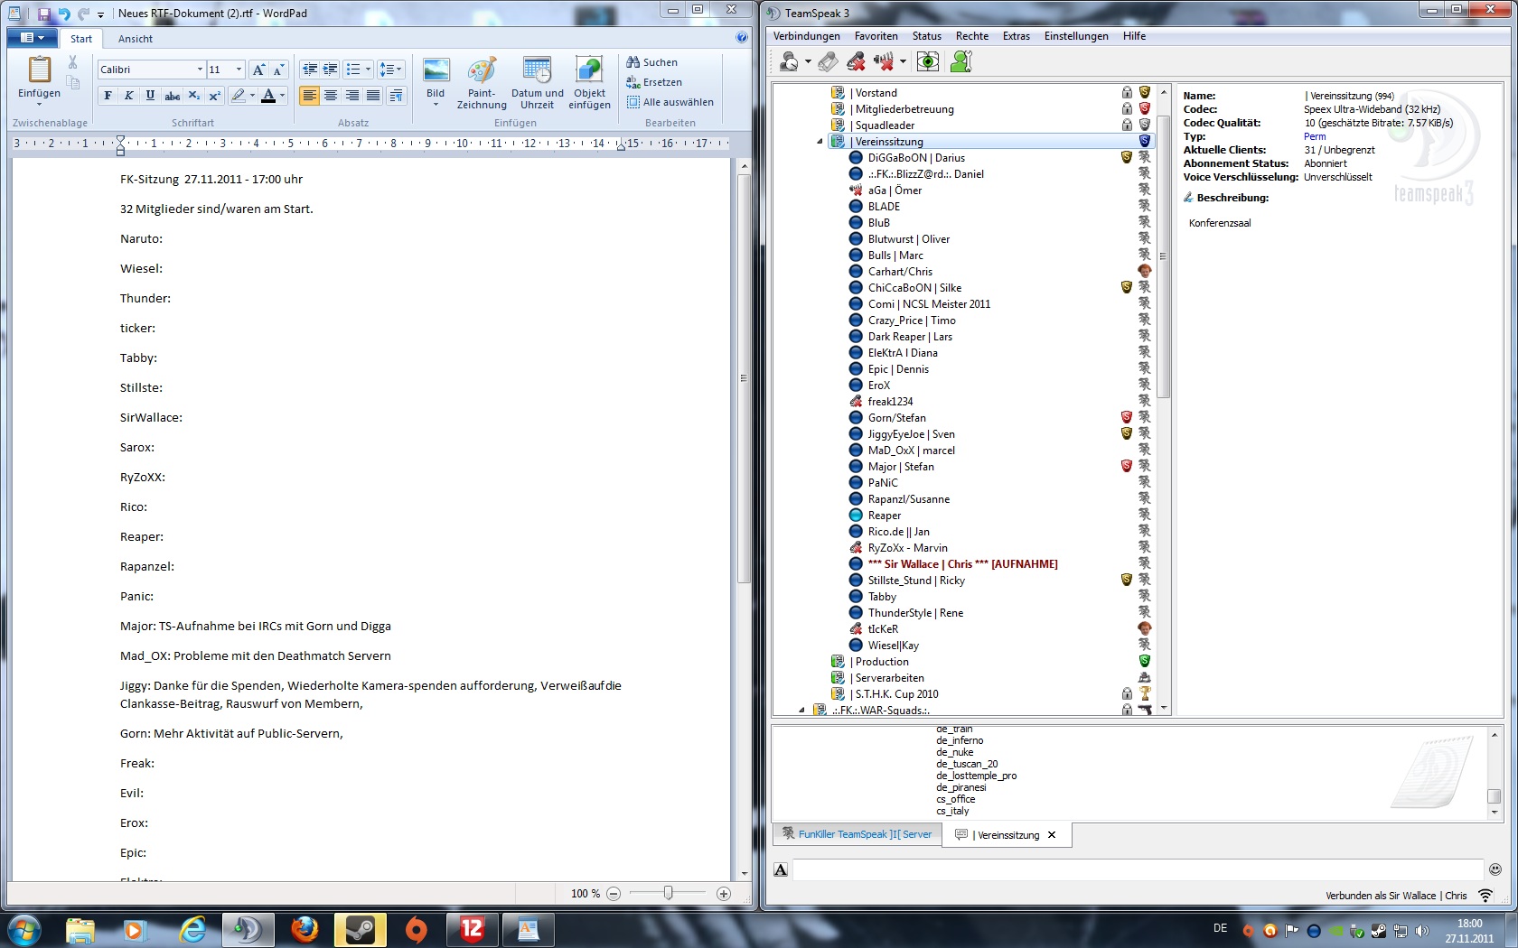Increase font size in WordPad
1518x948 pixels.
coord(259,70)
